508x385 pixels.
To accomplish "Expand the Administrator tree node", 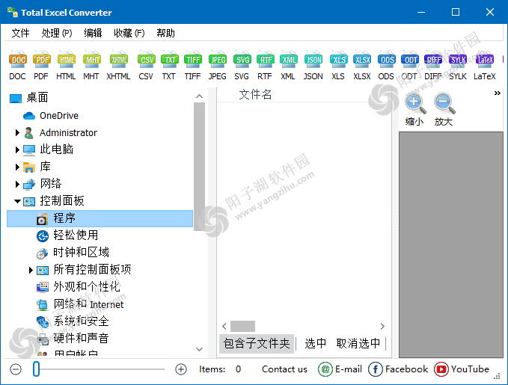I will tap(17, 133).
